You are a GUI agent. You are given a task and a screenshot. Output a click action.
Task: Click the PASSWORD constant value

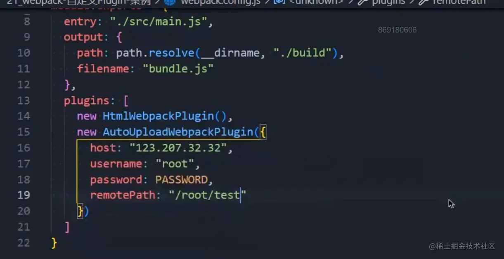click(181, 180)
